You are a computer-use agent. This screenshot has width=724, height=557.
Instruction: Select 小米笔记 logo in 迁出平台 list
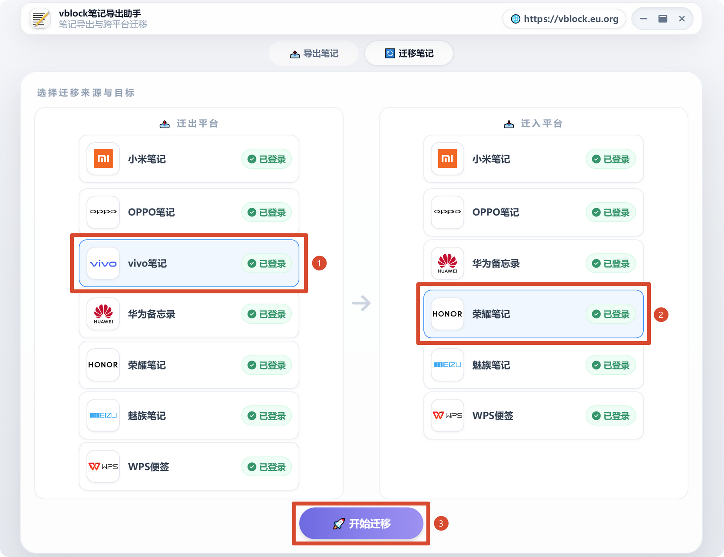[x=103, y=159]
